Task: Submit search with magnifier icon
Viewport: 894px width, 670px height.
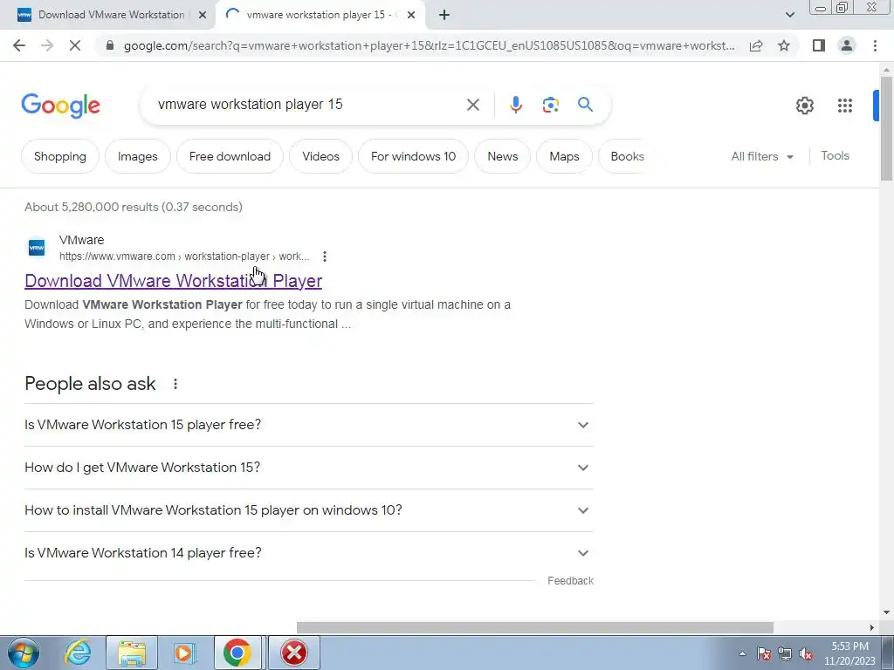Action: (x=585, y=105)
